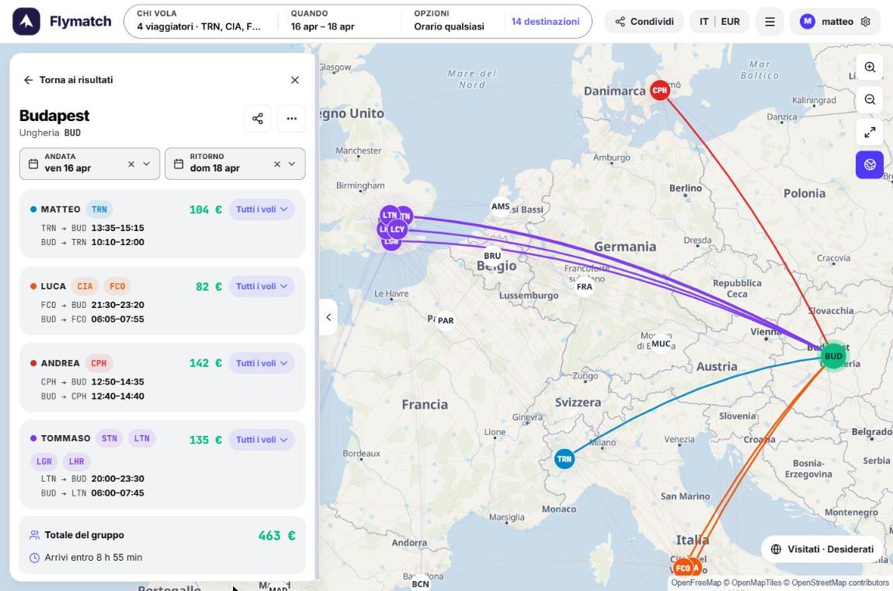Enter fullscreen map view

coord(870,132)
